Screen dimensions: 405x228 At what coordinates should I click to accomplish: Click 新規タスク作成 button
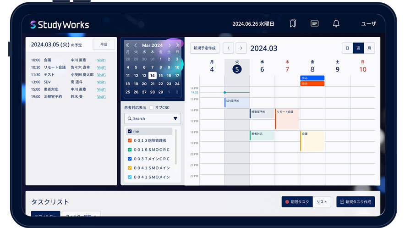click(x=356, y=202)
